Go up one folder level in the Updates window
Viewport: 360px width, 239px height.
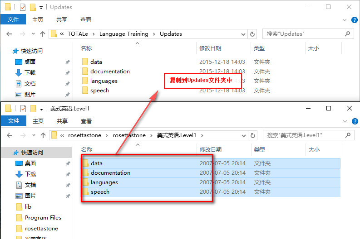point(43,34)
